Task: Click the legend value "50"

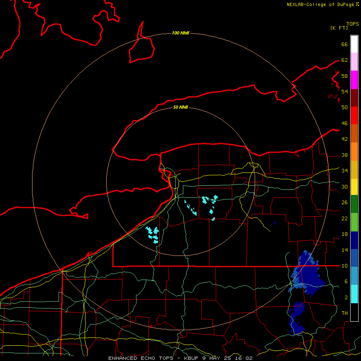Action: 345,107
